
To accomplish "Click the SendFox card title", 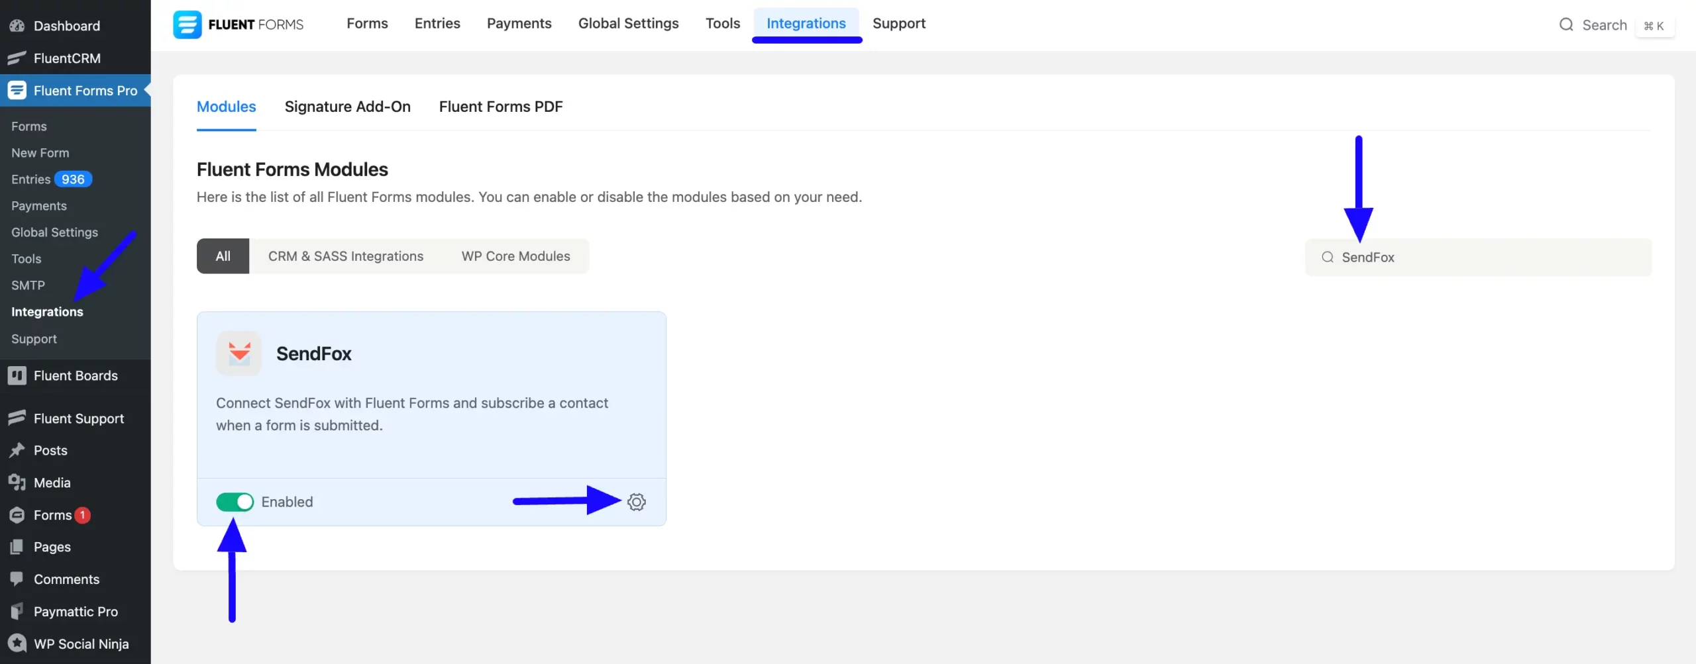I will (314, 354).
